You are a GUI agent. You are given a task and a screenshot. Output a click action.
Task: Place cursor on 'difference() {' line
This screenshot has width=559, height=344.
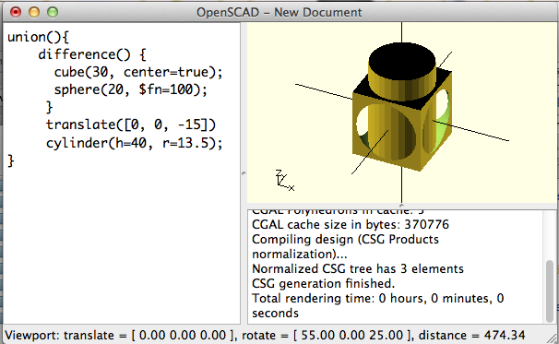(x=92, y=54)
